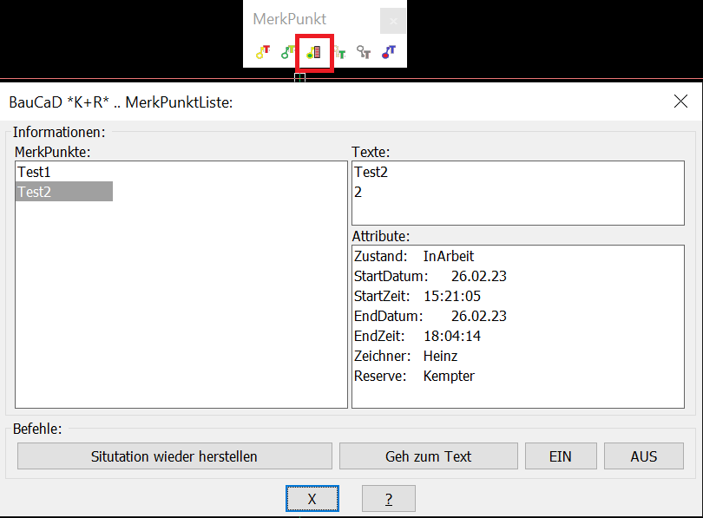Select Test2 in the MerkPunkte list
Viewport: 703px width, 518px height.
coord(64,192)
